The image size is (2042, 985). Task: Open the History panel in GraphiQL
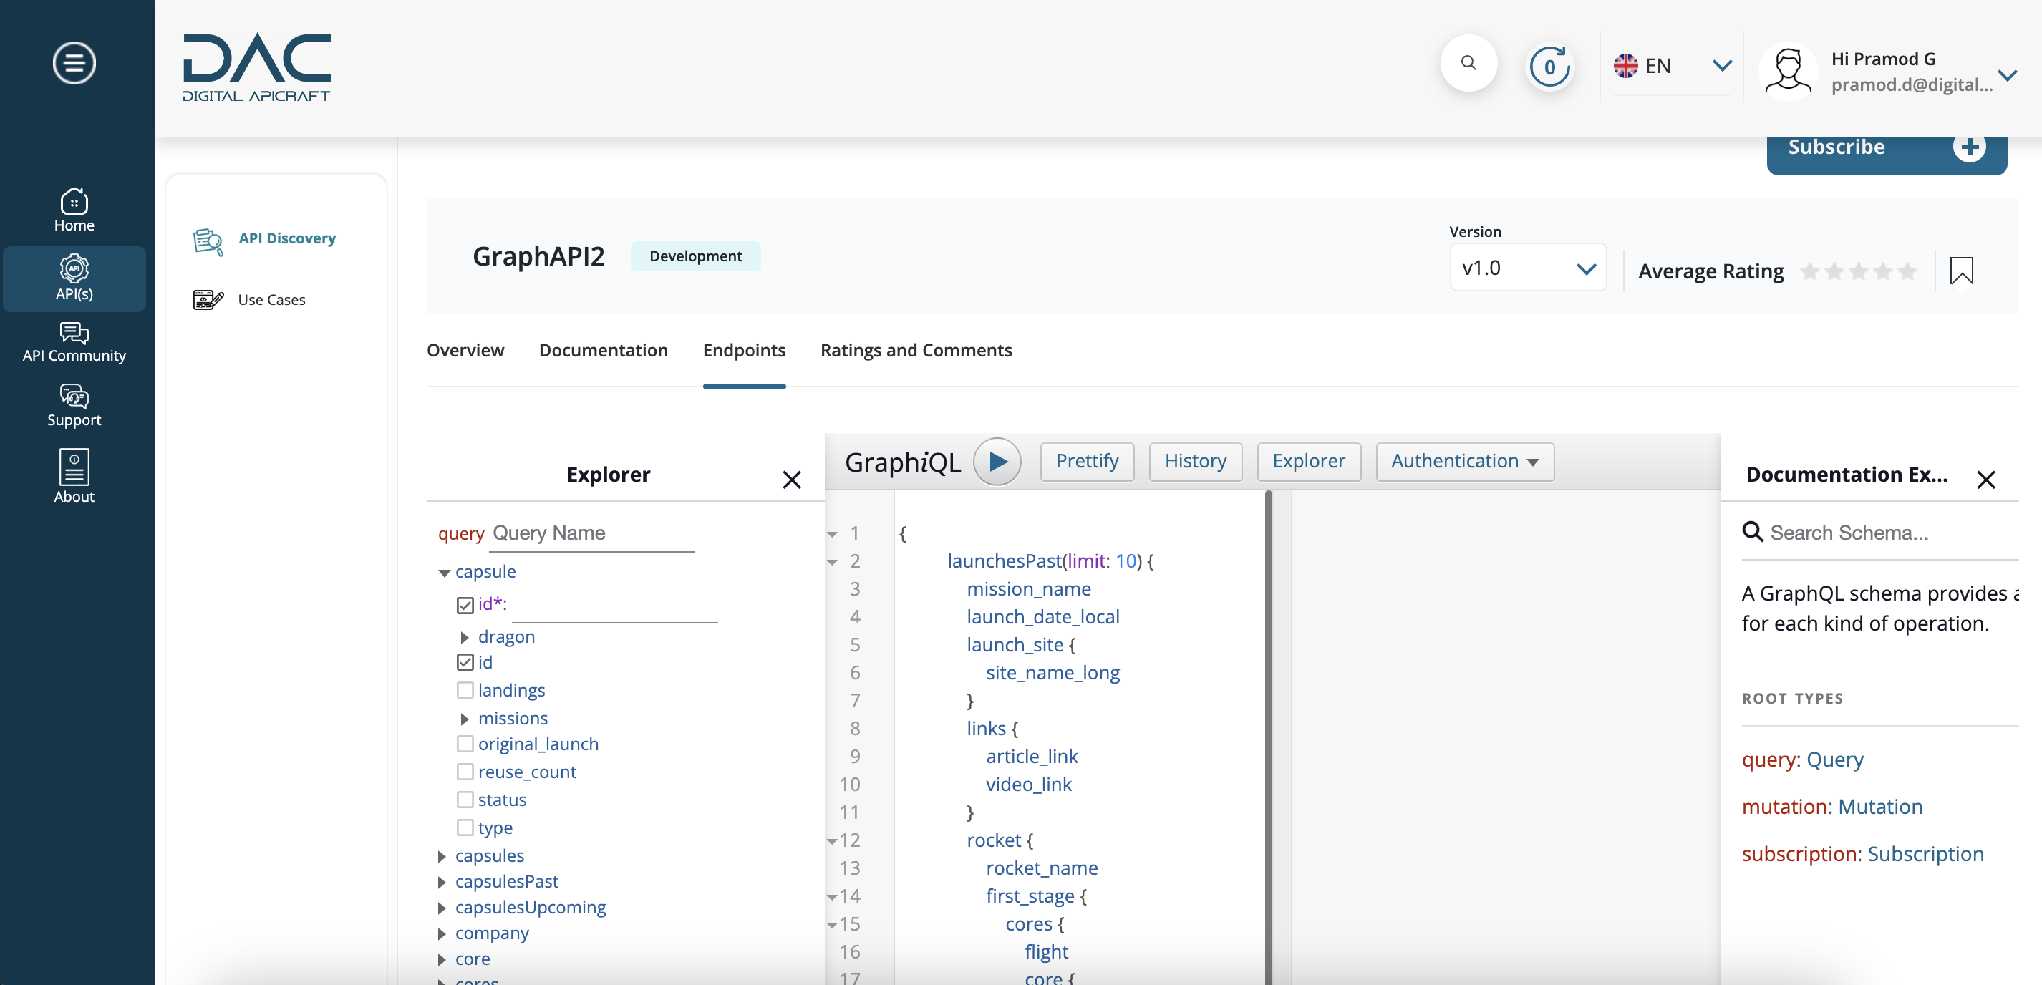[1194, 460]
